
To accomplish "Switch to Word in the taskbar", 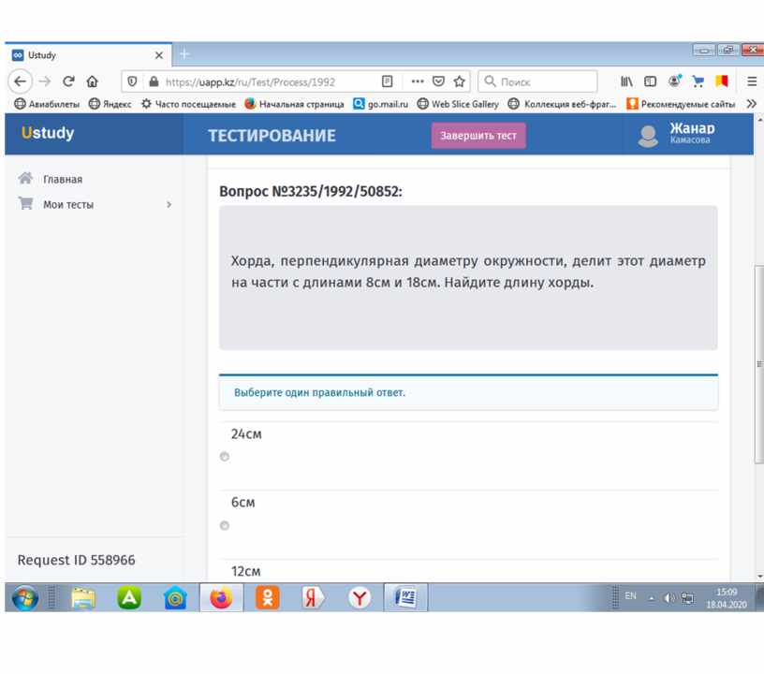I will [405, 597].
